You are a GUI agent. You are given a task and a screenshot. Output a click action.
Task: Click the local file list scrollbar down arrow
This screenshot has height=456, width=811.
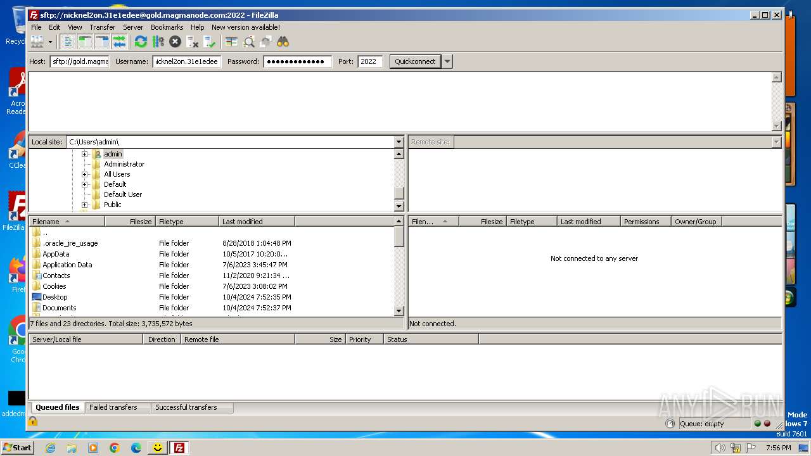(x=399, y=311)
